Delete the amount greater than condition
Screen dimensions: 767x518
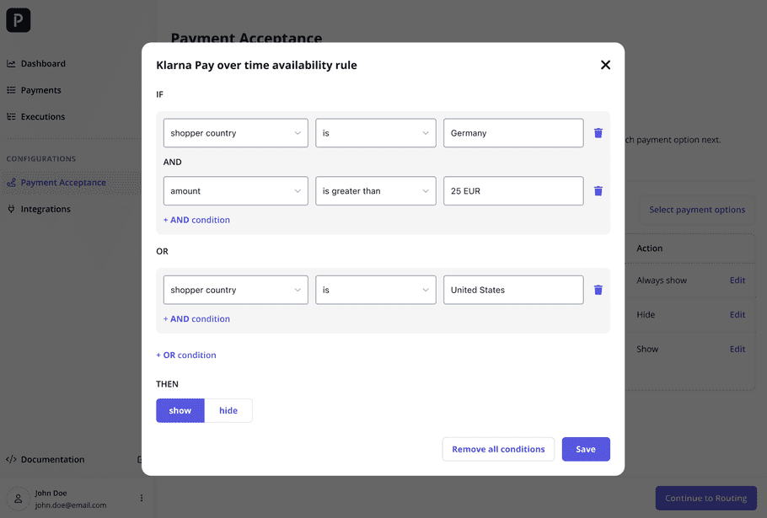pos(598,190)
